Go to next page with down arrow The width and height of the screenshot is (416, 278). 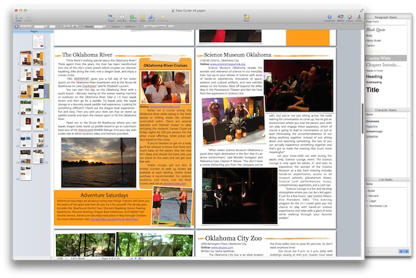tap(136, 258)
